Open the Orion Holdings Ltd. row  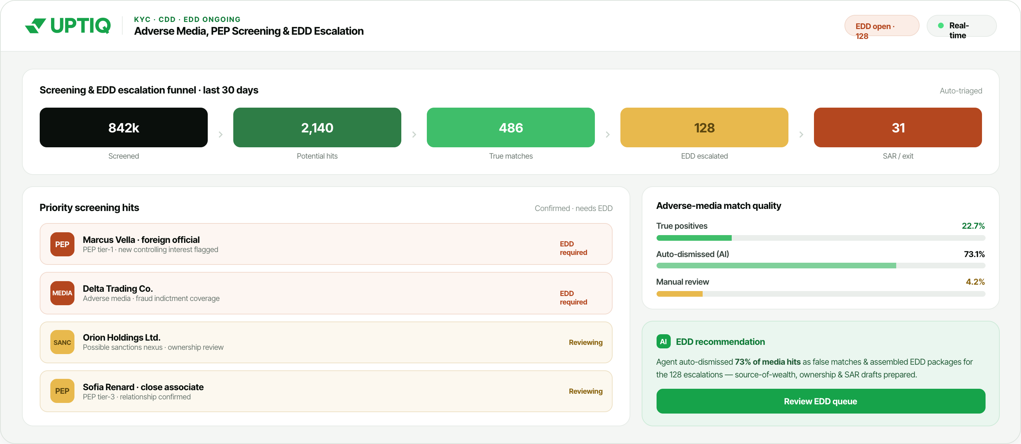click(x=326, y=342)
